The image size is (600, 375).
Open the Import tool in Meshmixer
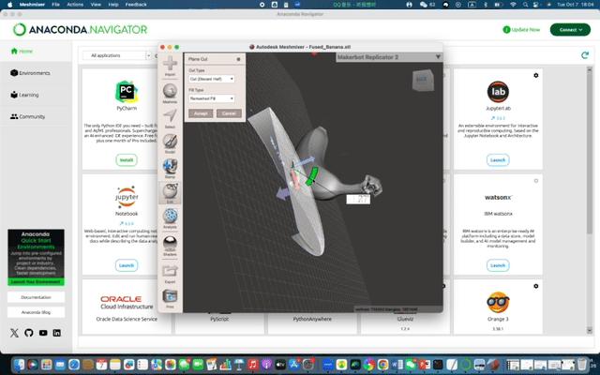tap(170, 67)
